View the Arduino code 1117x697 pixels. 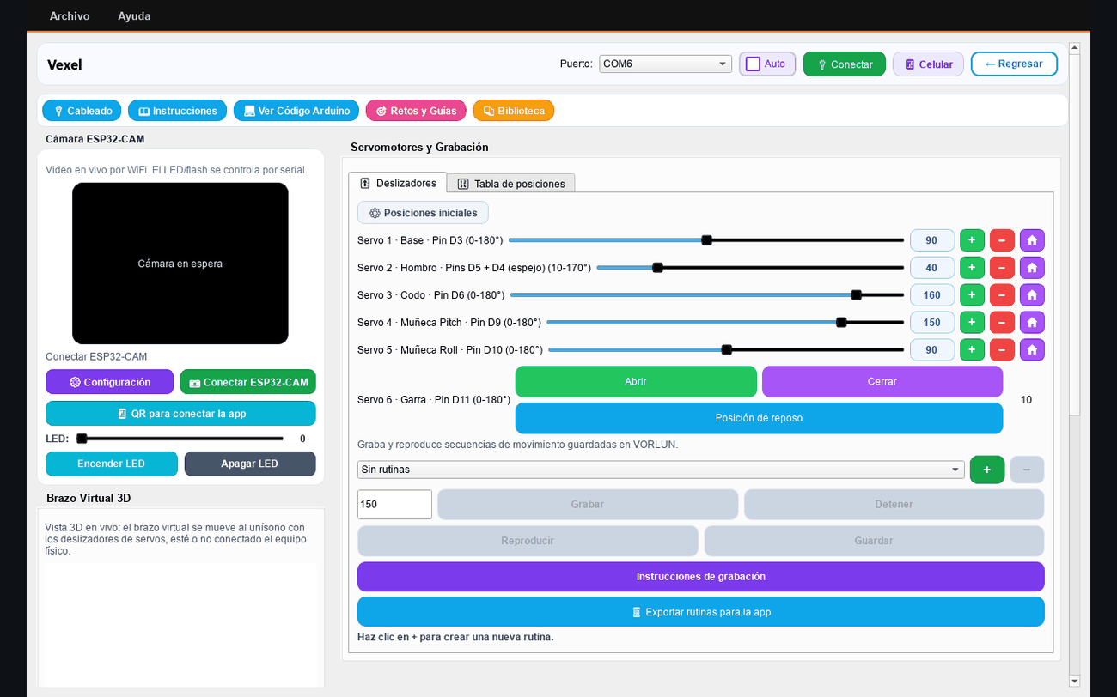(296, 111)
